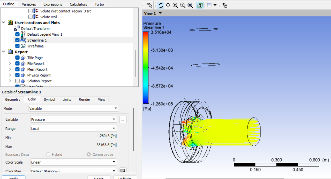Click the User Locations and Plots folder icon
Image resolution: width=331 pixels, height=179 pixels.
[11, 23]
